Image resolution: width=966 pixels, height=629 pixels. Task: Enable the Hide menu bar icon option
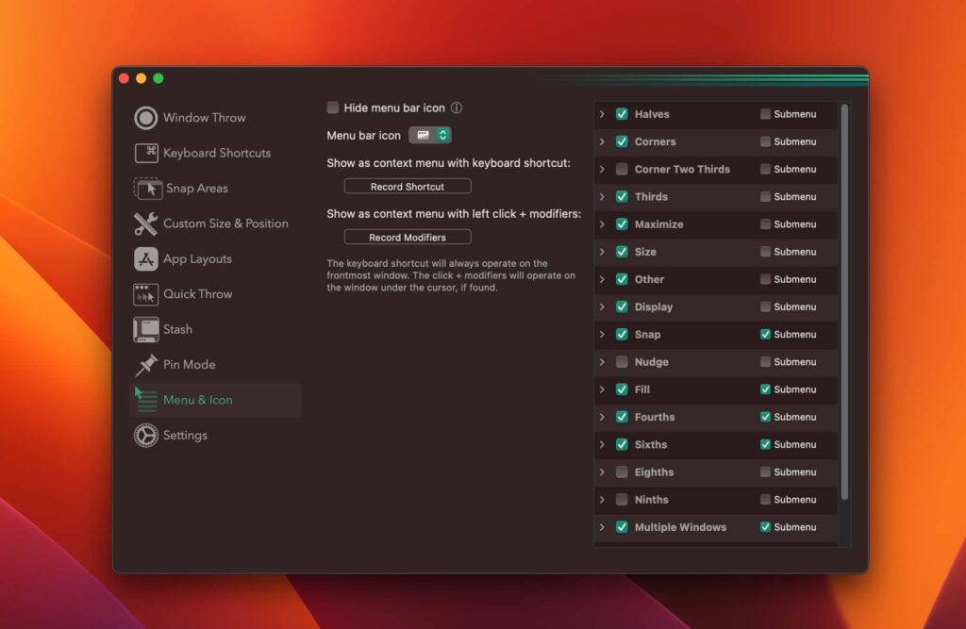(x=333, y=107)
